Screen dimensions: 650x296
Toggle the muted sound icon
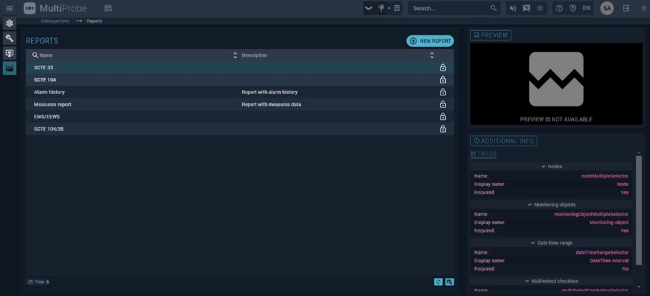tap(513, 8)
